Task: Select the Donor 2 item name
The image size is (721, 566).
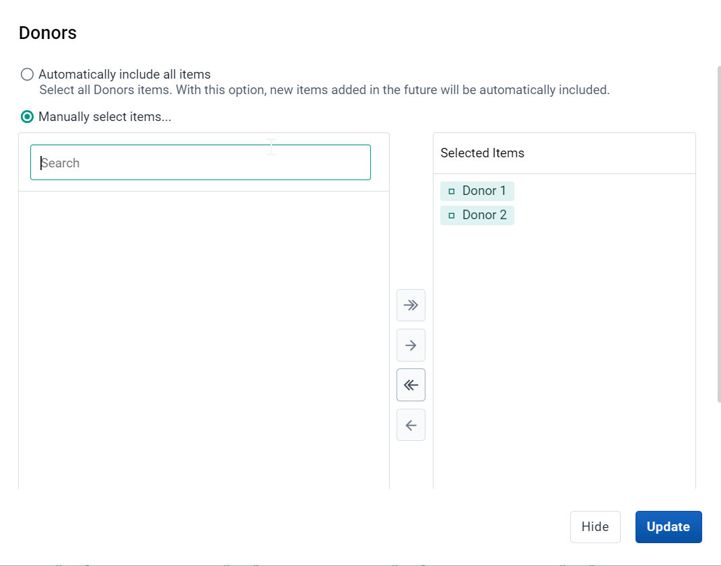Action: tap(484, 215)
